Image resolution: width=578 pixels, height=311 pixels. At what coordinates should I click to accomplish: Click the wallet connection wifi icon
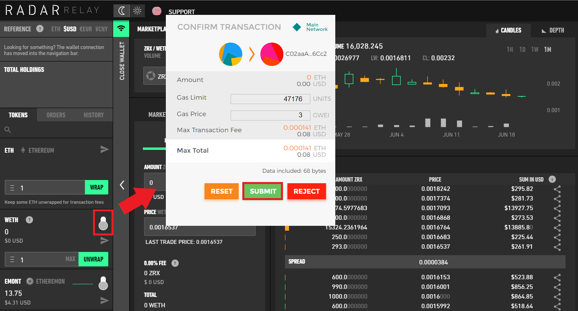[x=121, y=29]
